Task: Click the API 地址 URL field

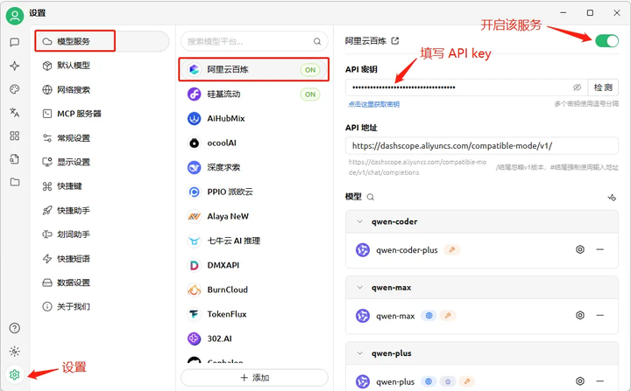Action: 482,145
